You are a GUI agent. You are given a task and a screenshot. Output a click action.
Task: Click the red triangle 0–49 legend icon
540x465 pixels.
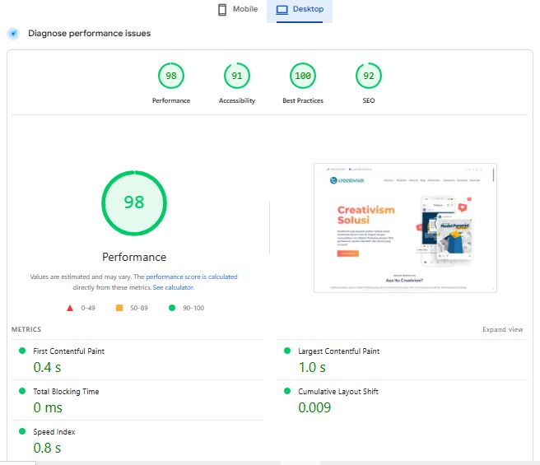(x=70, y=308)
